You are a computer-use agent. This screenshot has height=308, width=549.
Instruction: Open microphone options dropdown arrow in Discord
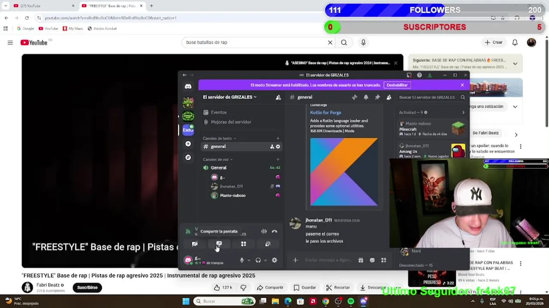(249, 260)
